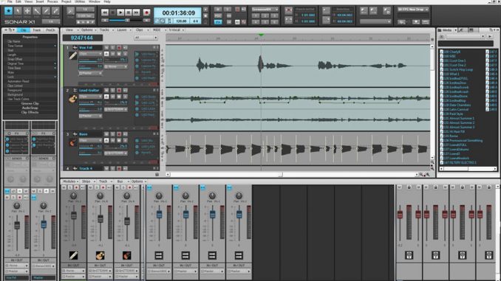Open the 'All' track control dropdown
Image resolution: width=501 pixels, height=281 pixels.
click(x=146, y=38)
